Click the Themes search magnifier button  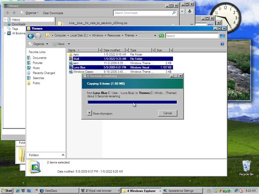pos(222,36)
